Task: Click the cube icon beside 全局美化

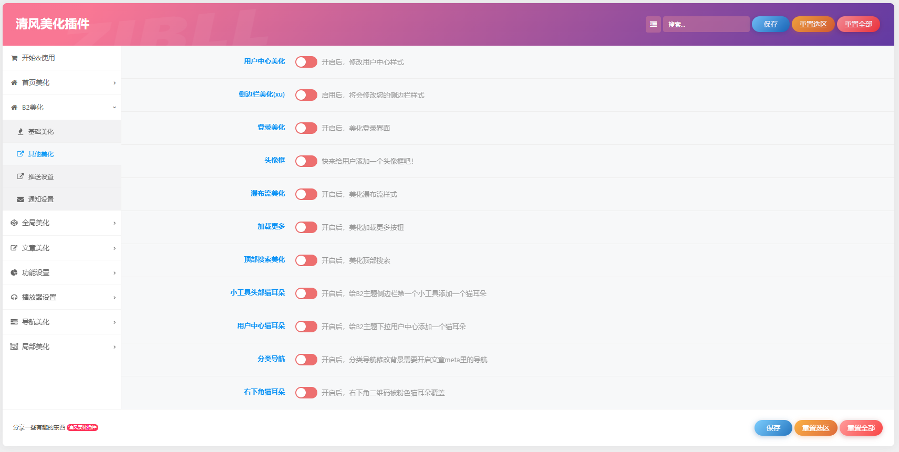Action: coord(14,223)
